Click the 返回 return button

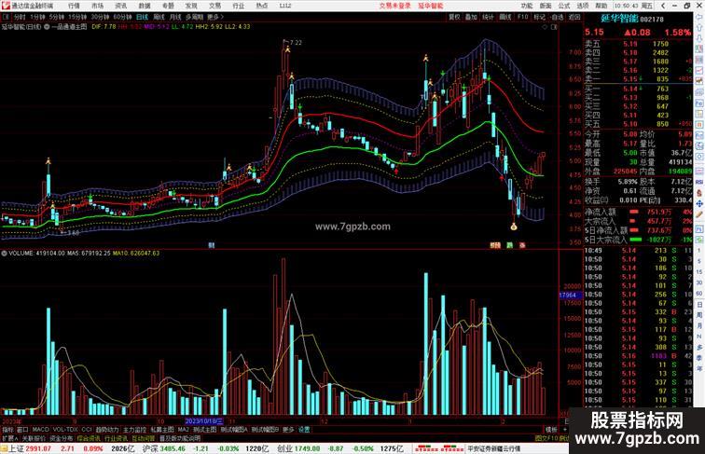(574, 17)
